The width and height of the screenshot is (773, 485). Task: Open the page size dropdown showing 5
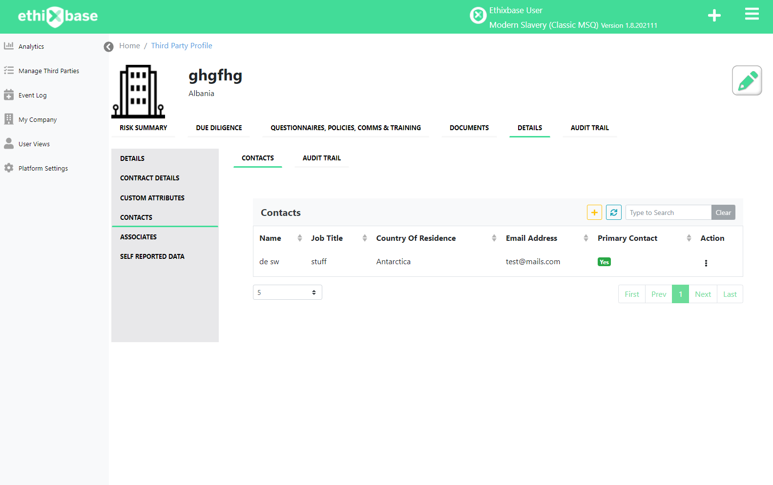288,292
